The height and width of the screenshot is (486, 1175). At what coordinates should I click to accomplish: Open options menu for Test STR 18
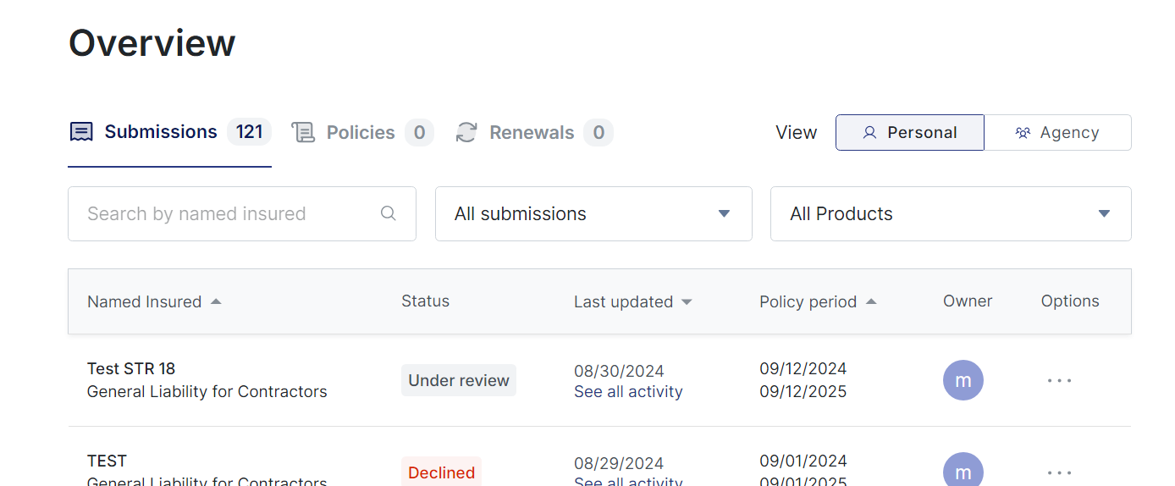click(x=1059, y=381)
